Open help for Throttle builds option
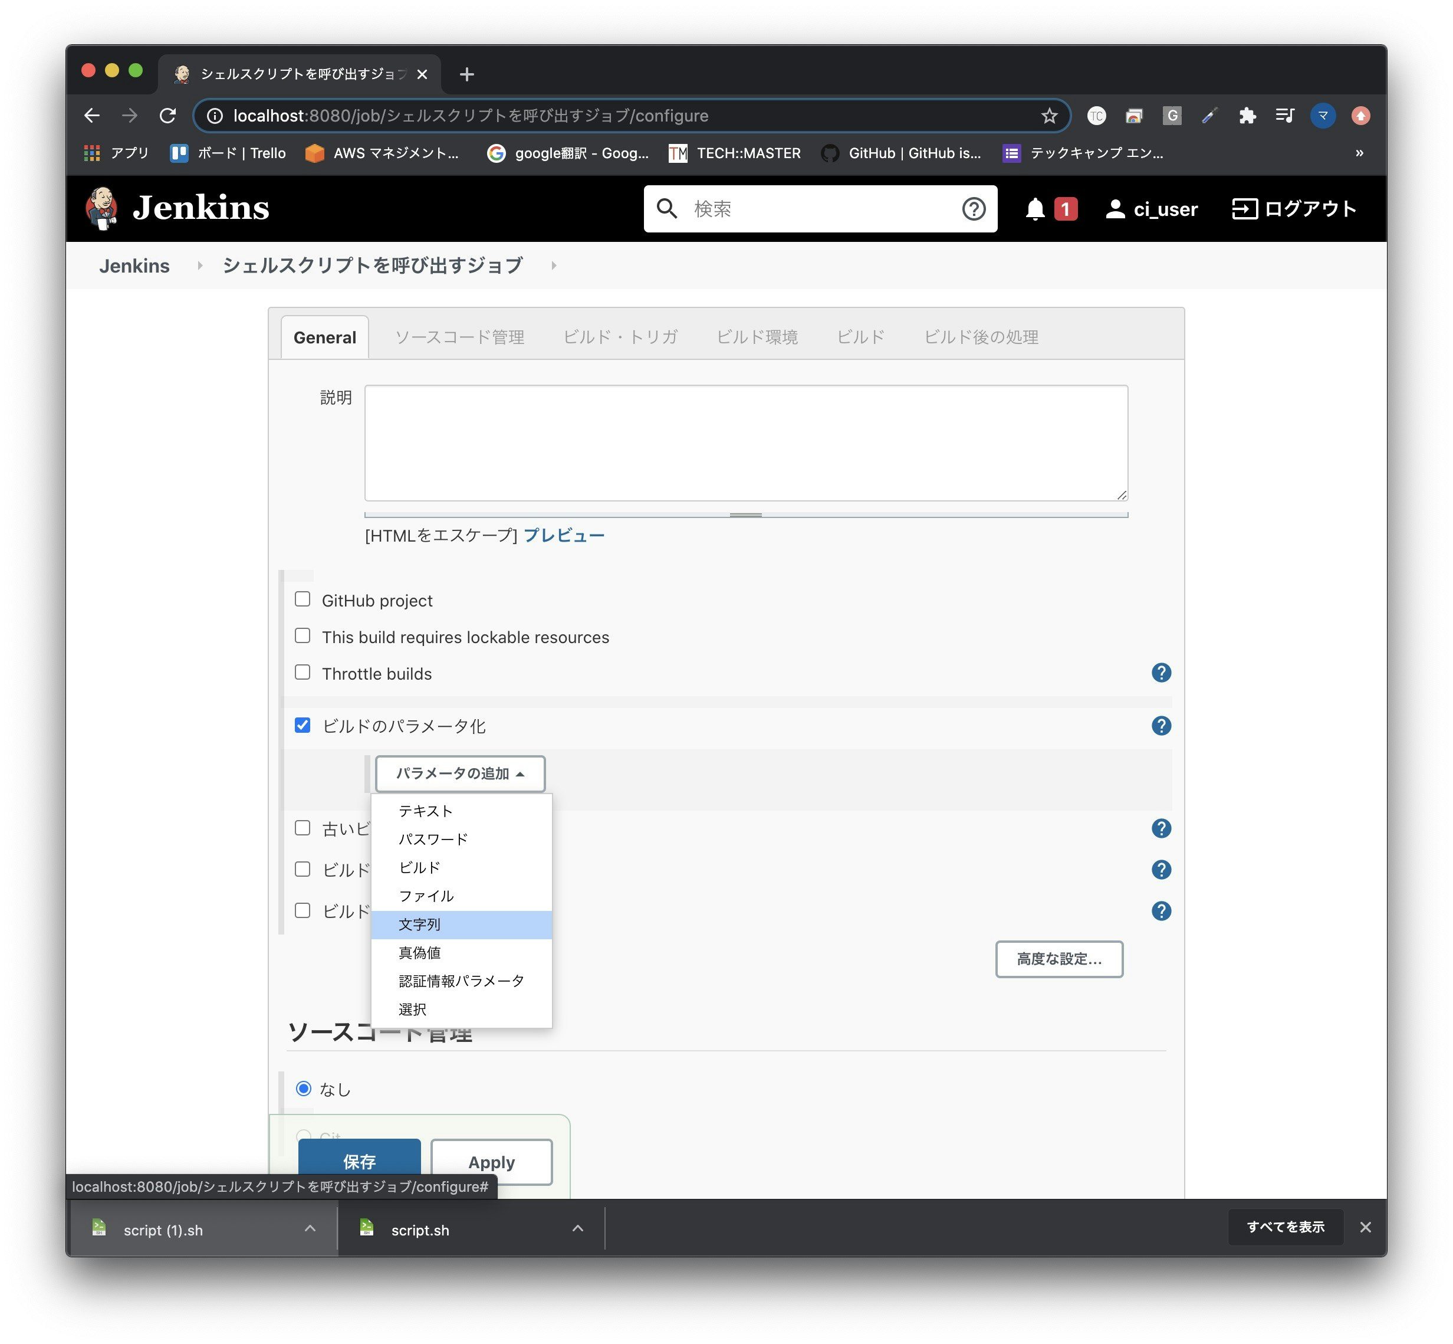This screenshot has width=1453, height=1344. click(1161, 673)
